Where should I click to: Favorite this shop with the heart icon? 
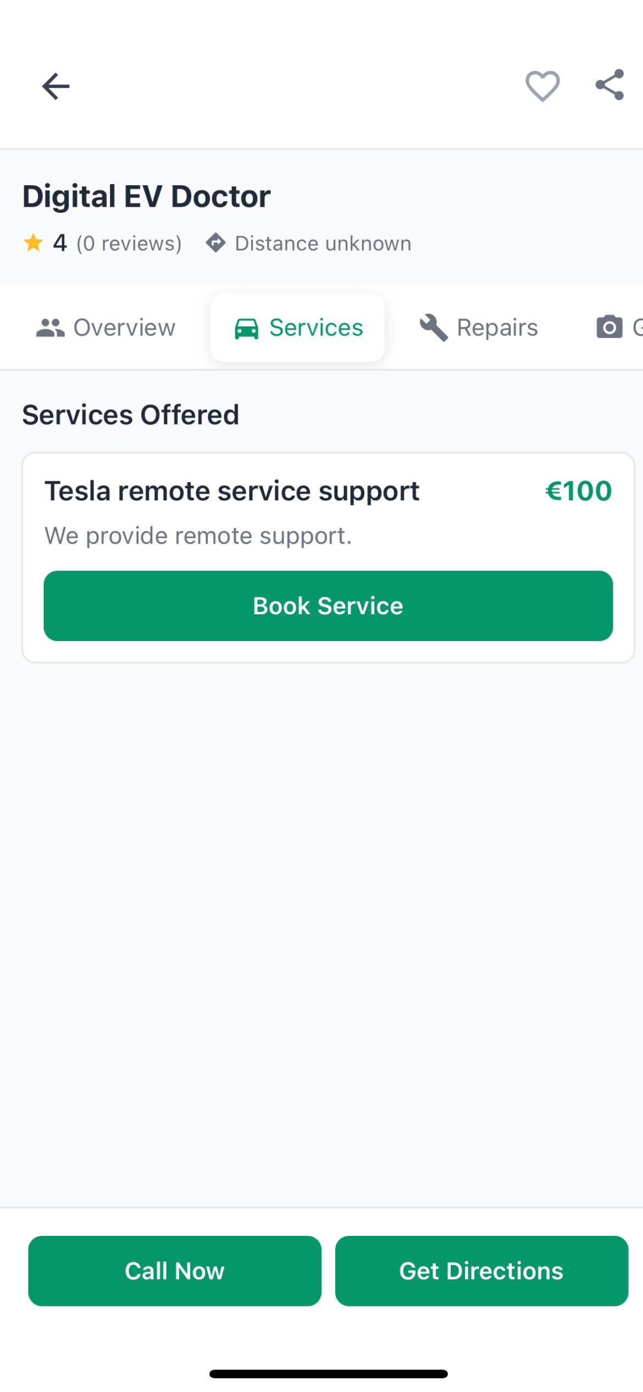pyautogui.click(x=542, y=86)
